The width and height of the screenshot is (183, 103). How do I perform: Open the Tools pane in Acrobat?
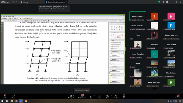(x=112, y=21)
